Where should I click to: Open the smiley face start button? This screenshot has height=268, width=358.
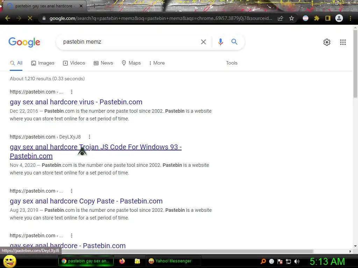tap(10, 261)
